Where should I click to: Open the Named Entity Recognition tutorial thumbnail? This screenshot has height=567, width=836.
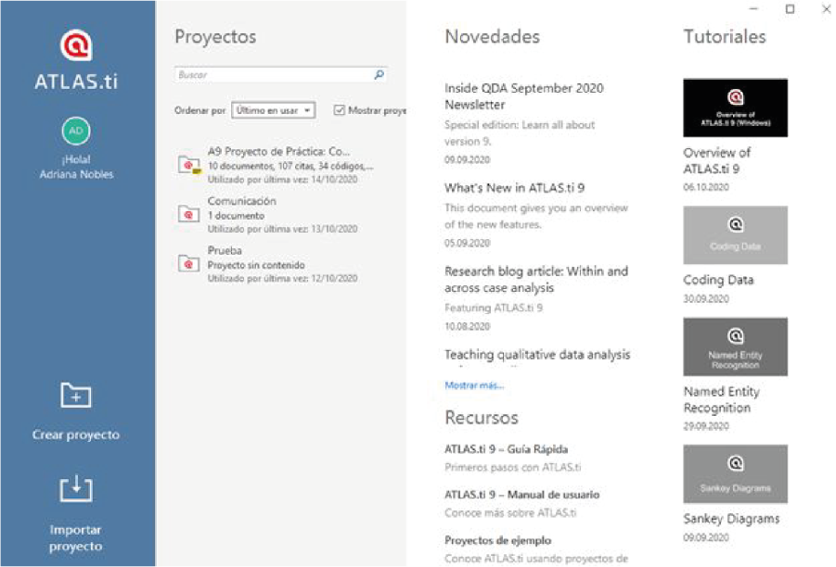(735, 346)
